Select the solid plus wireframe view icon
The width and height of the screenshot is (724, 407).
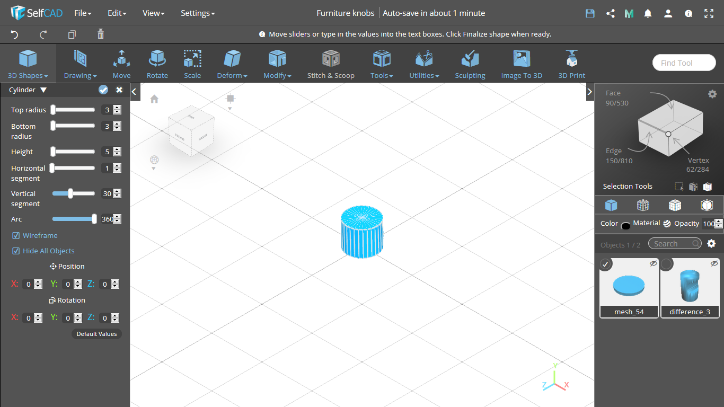coord(675,205)
